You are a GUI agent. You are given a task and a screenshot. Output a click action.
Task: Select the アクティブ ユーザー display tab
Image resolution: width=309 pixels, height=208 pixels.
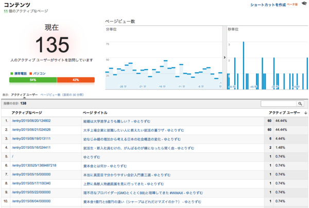(24, 95)
